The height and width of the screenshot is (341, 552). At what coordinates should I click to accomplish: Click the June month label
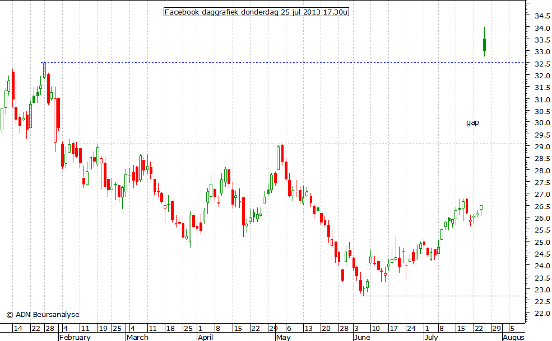click(362, 337)
